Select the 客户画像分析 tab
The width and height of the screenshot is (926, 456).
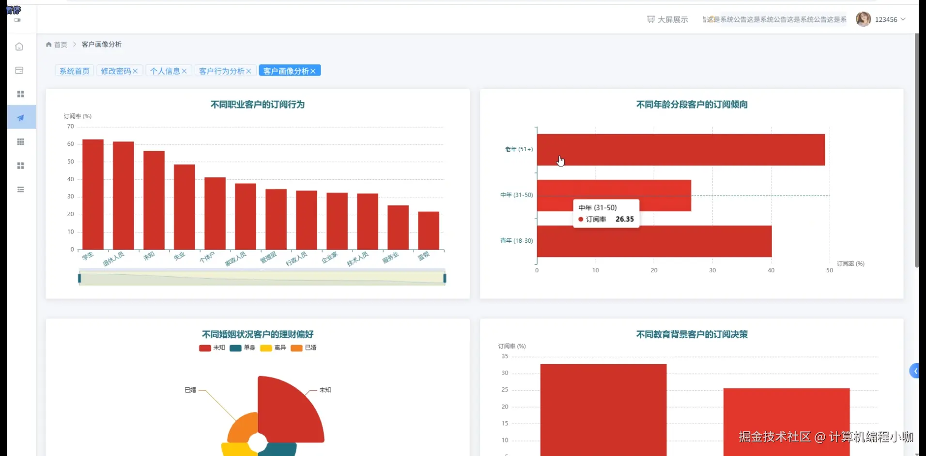coord(286,71)
